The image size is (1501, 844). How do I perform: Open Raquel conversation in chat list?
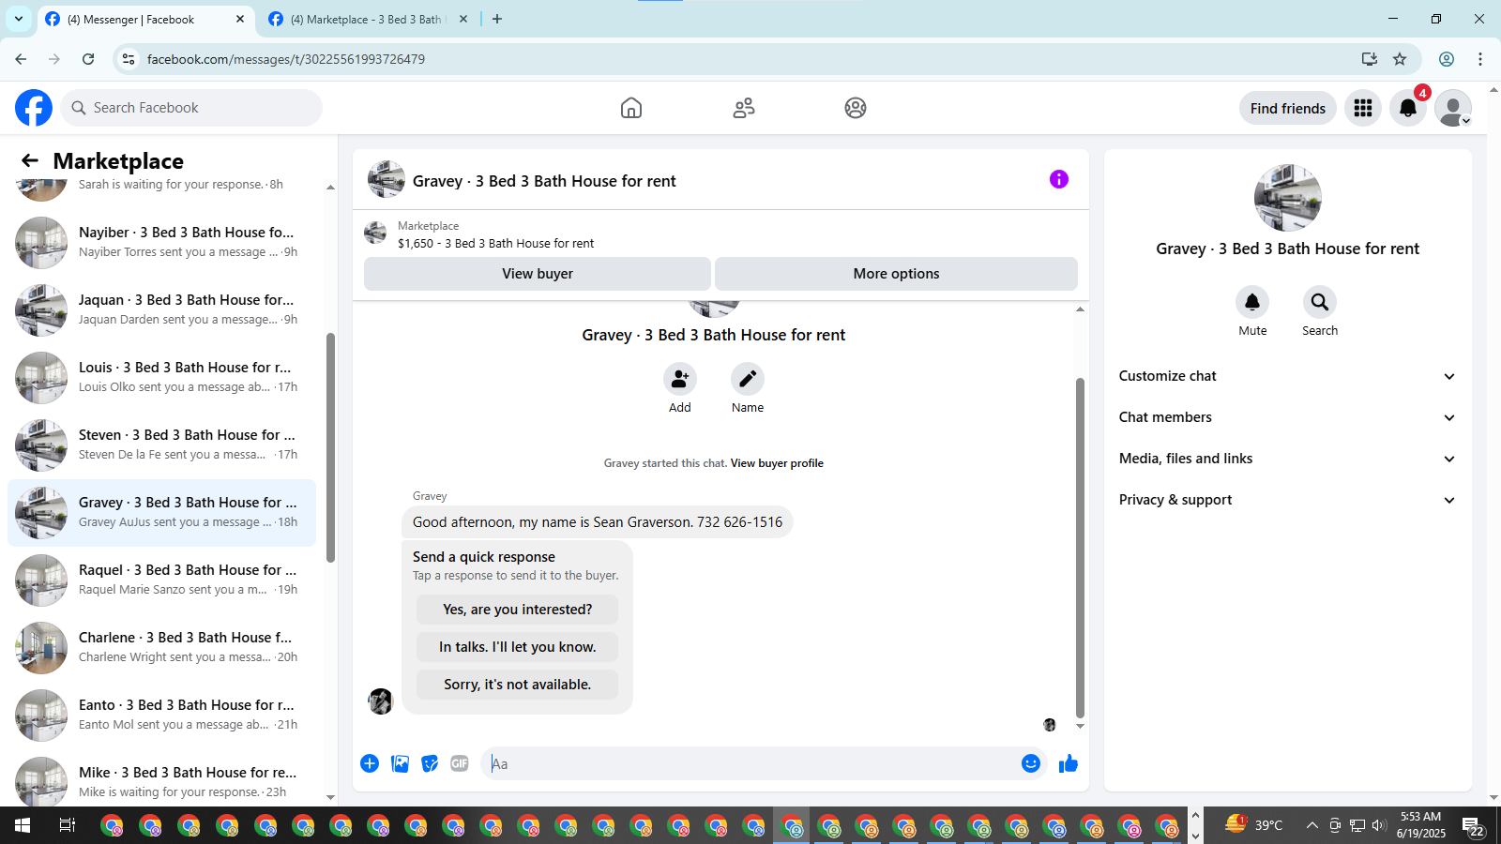coord(161,580)
